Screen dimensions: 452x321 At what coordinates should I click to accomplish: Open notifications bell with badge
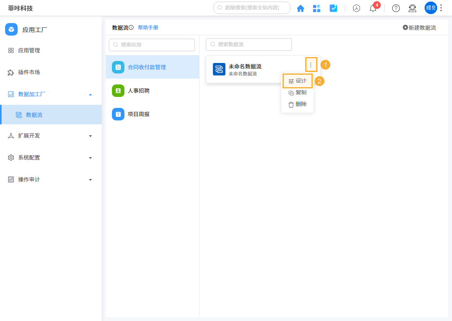click(x=373, y=8)
